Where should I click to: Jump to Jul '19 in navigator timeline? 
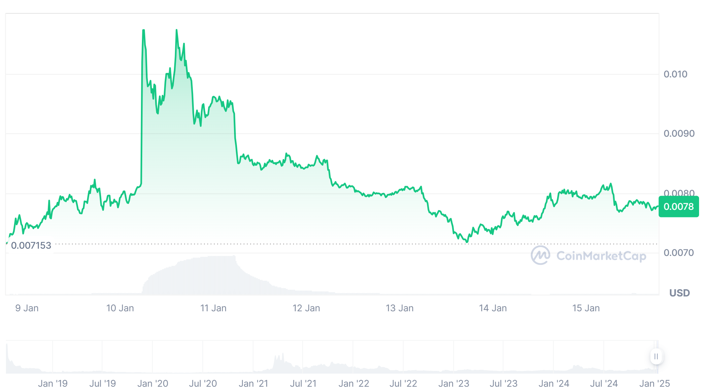(x=103, y=383)
